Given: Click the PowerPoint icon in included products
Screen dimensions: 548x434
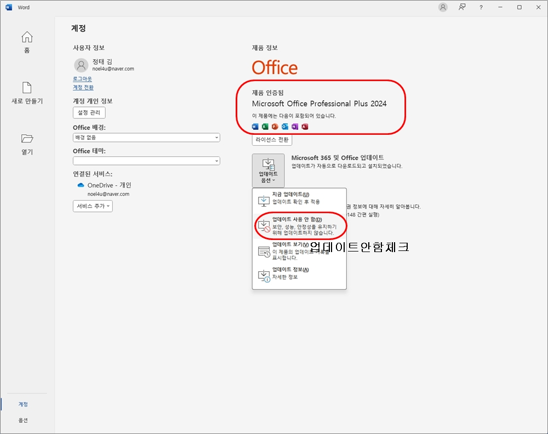Looking at the screenshot, I should coord(275,127).
